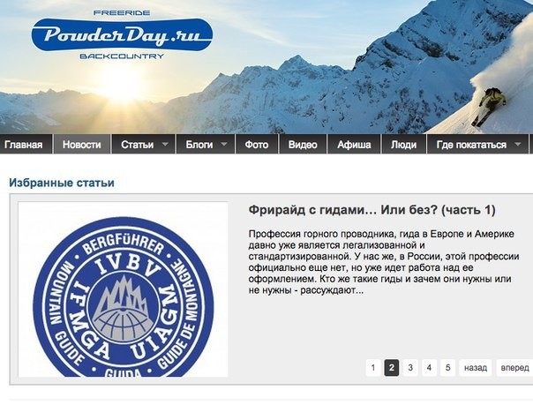Select slide page 4
The image size is (533, 405).
(429, 368)
